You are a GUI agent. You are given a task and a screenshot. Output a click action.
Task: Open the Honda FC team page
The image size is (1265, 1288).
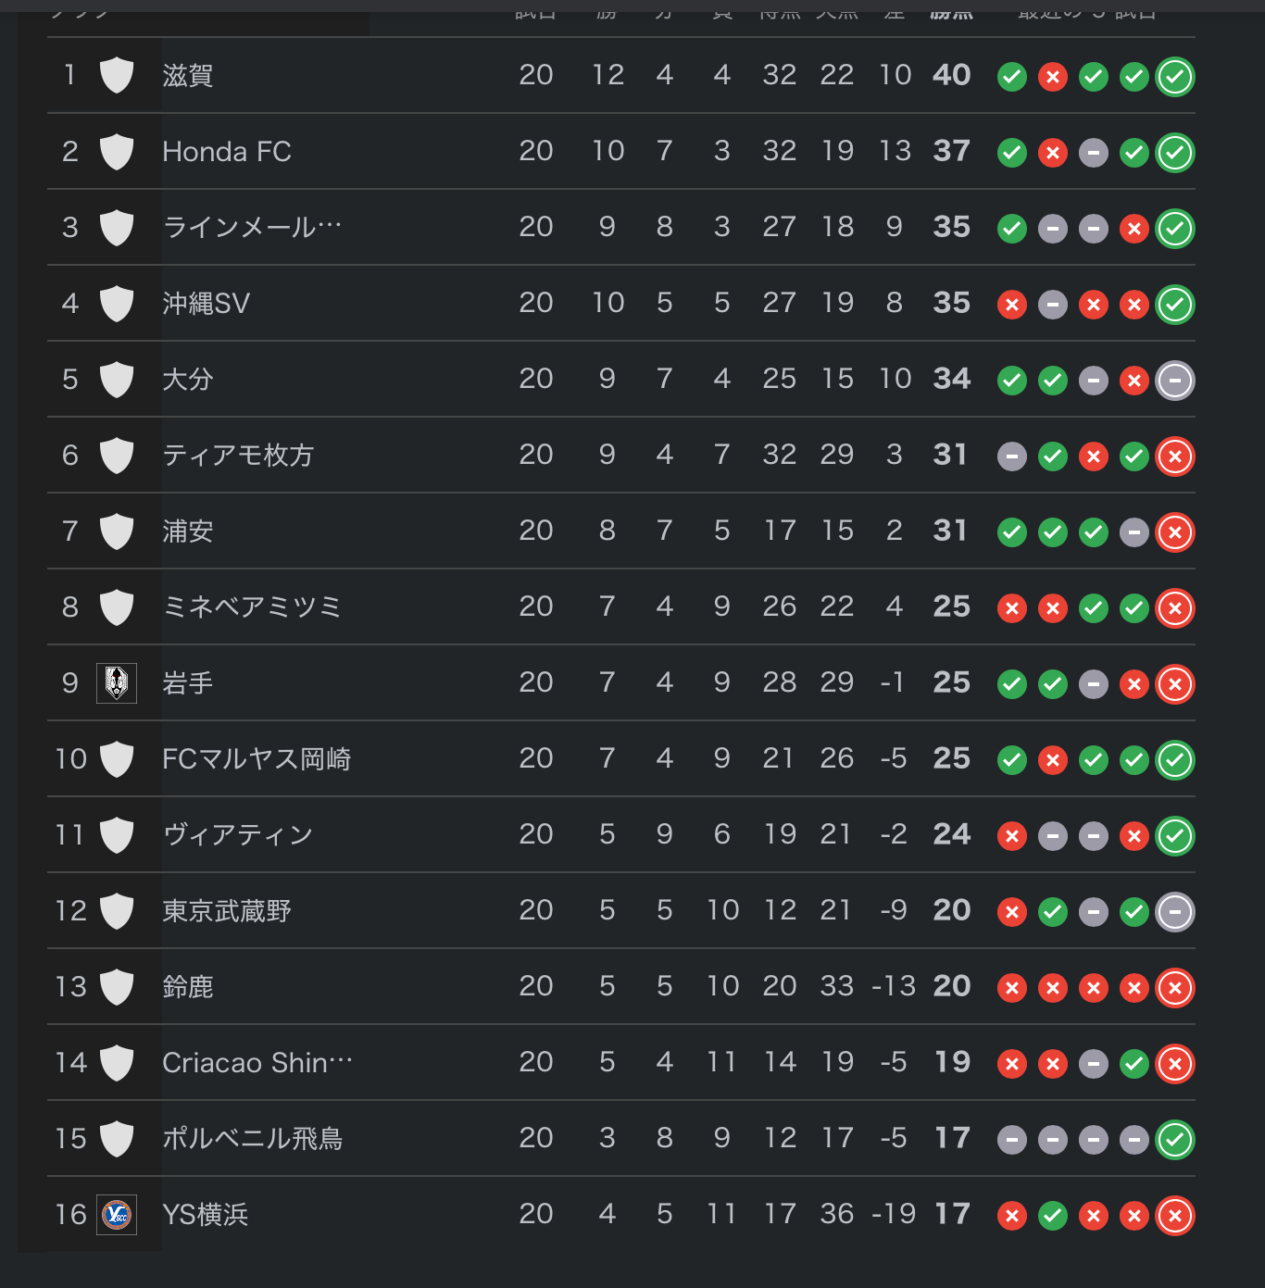pos(227,152)
